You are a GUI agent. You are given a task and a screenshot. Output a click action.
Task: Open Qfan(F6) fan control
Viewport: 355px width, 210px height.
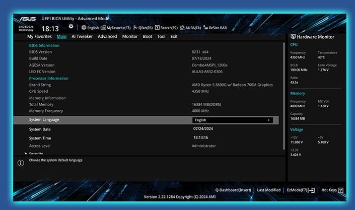pos(143,28)
